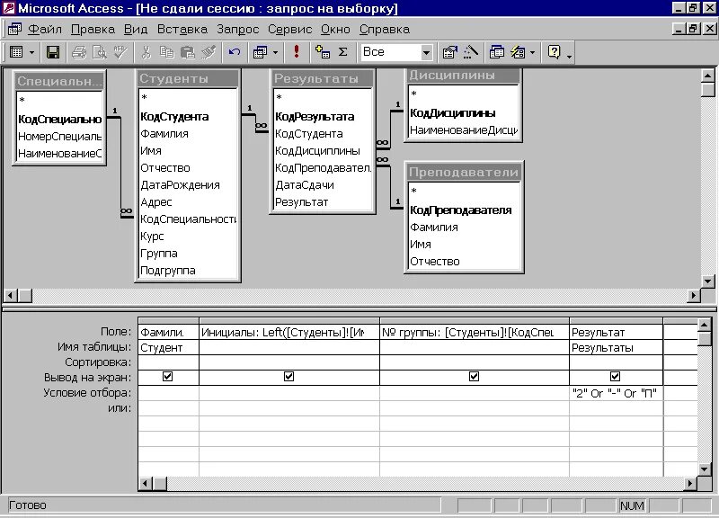Click into the 'Все' top values field

pyautogui.click(x=391, y=52)
